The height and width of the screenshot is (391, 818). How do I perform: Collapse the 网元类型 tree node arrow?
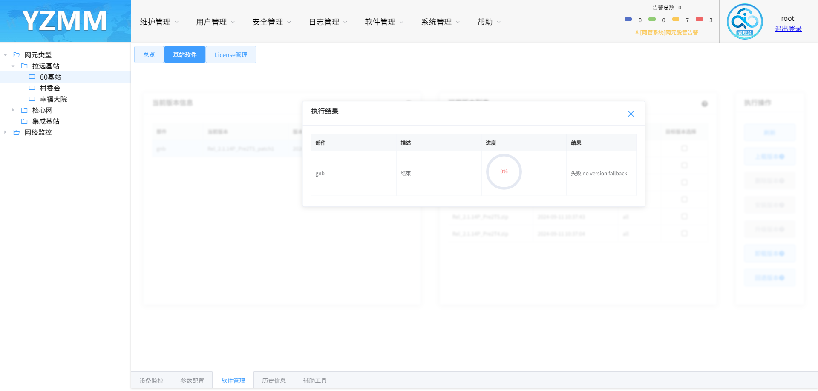(6, 55)
